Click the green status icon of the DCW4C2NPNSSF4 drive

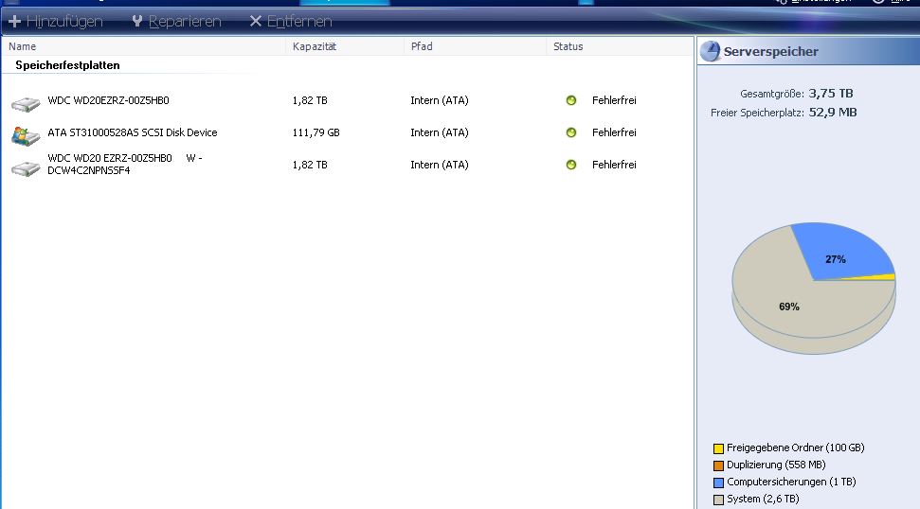(x=571, y=165)
